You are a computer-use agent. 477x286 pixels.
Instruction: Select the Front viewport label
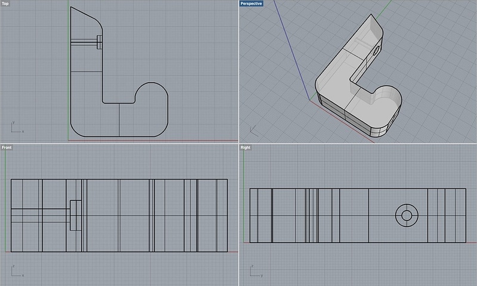point(7,147)
